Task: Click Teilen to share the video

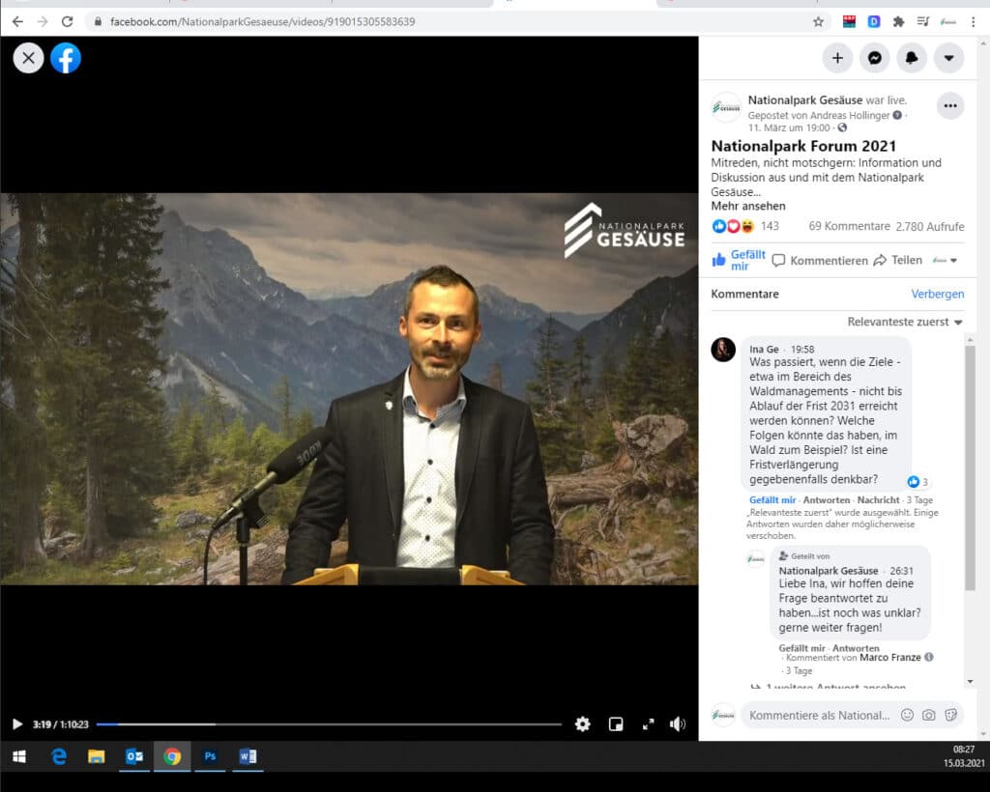Action: 898,260
